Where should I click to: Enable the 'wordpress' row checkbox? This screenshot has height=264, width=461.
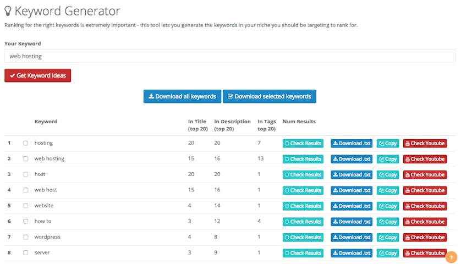click(x=26, y=238)
